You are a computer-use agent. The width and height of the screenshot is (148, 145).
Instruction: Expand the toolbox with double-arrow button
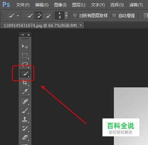tap(23, 35)
